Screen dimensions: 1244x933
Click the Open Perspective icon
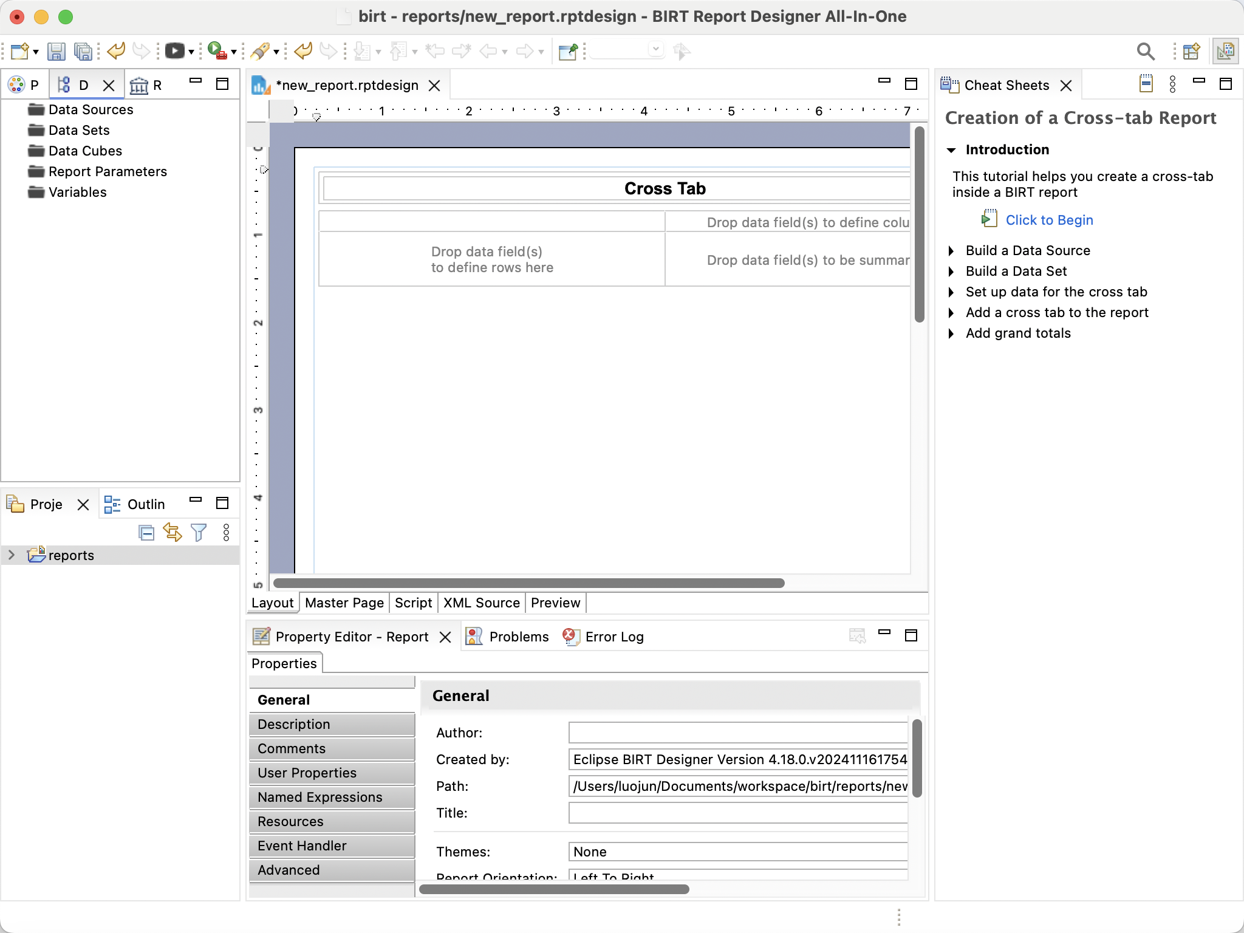click(x=1191, y=51)
